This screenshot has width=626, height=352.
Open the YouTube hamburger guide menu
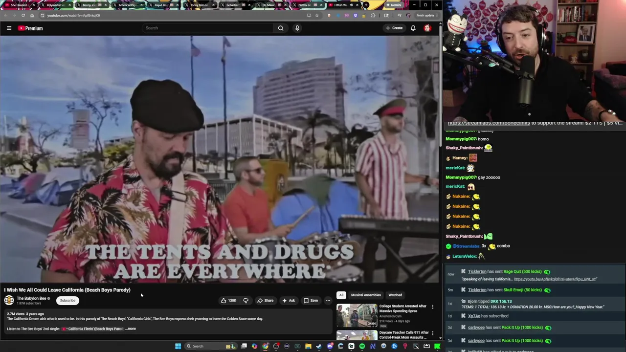click(9, 28)
